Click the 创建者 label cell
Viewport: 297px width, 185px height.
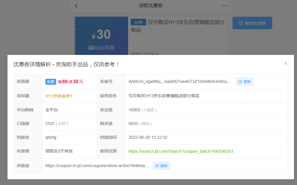point(28,137)
